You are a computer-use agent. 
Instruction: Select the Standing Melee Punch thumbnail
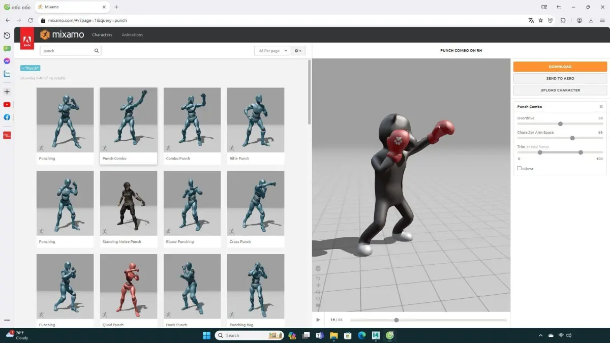click(x=129, y=203)
